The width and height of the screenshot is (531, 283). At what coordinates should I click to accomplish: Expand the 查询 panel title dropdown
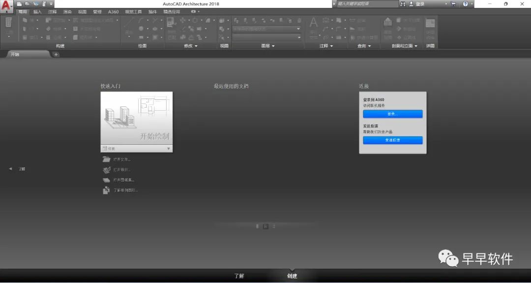364,46
